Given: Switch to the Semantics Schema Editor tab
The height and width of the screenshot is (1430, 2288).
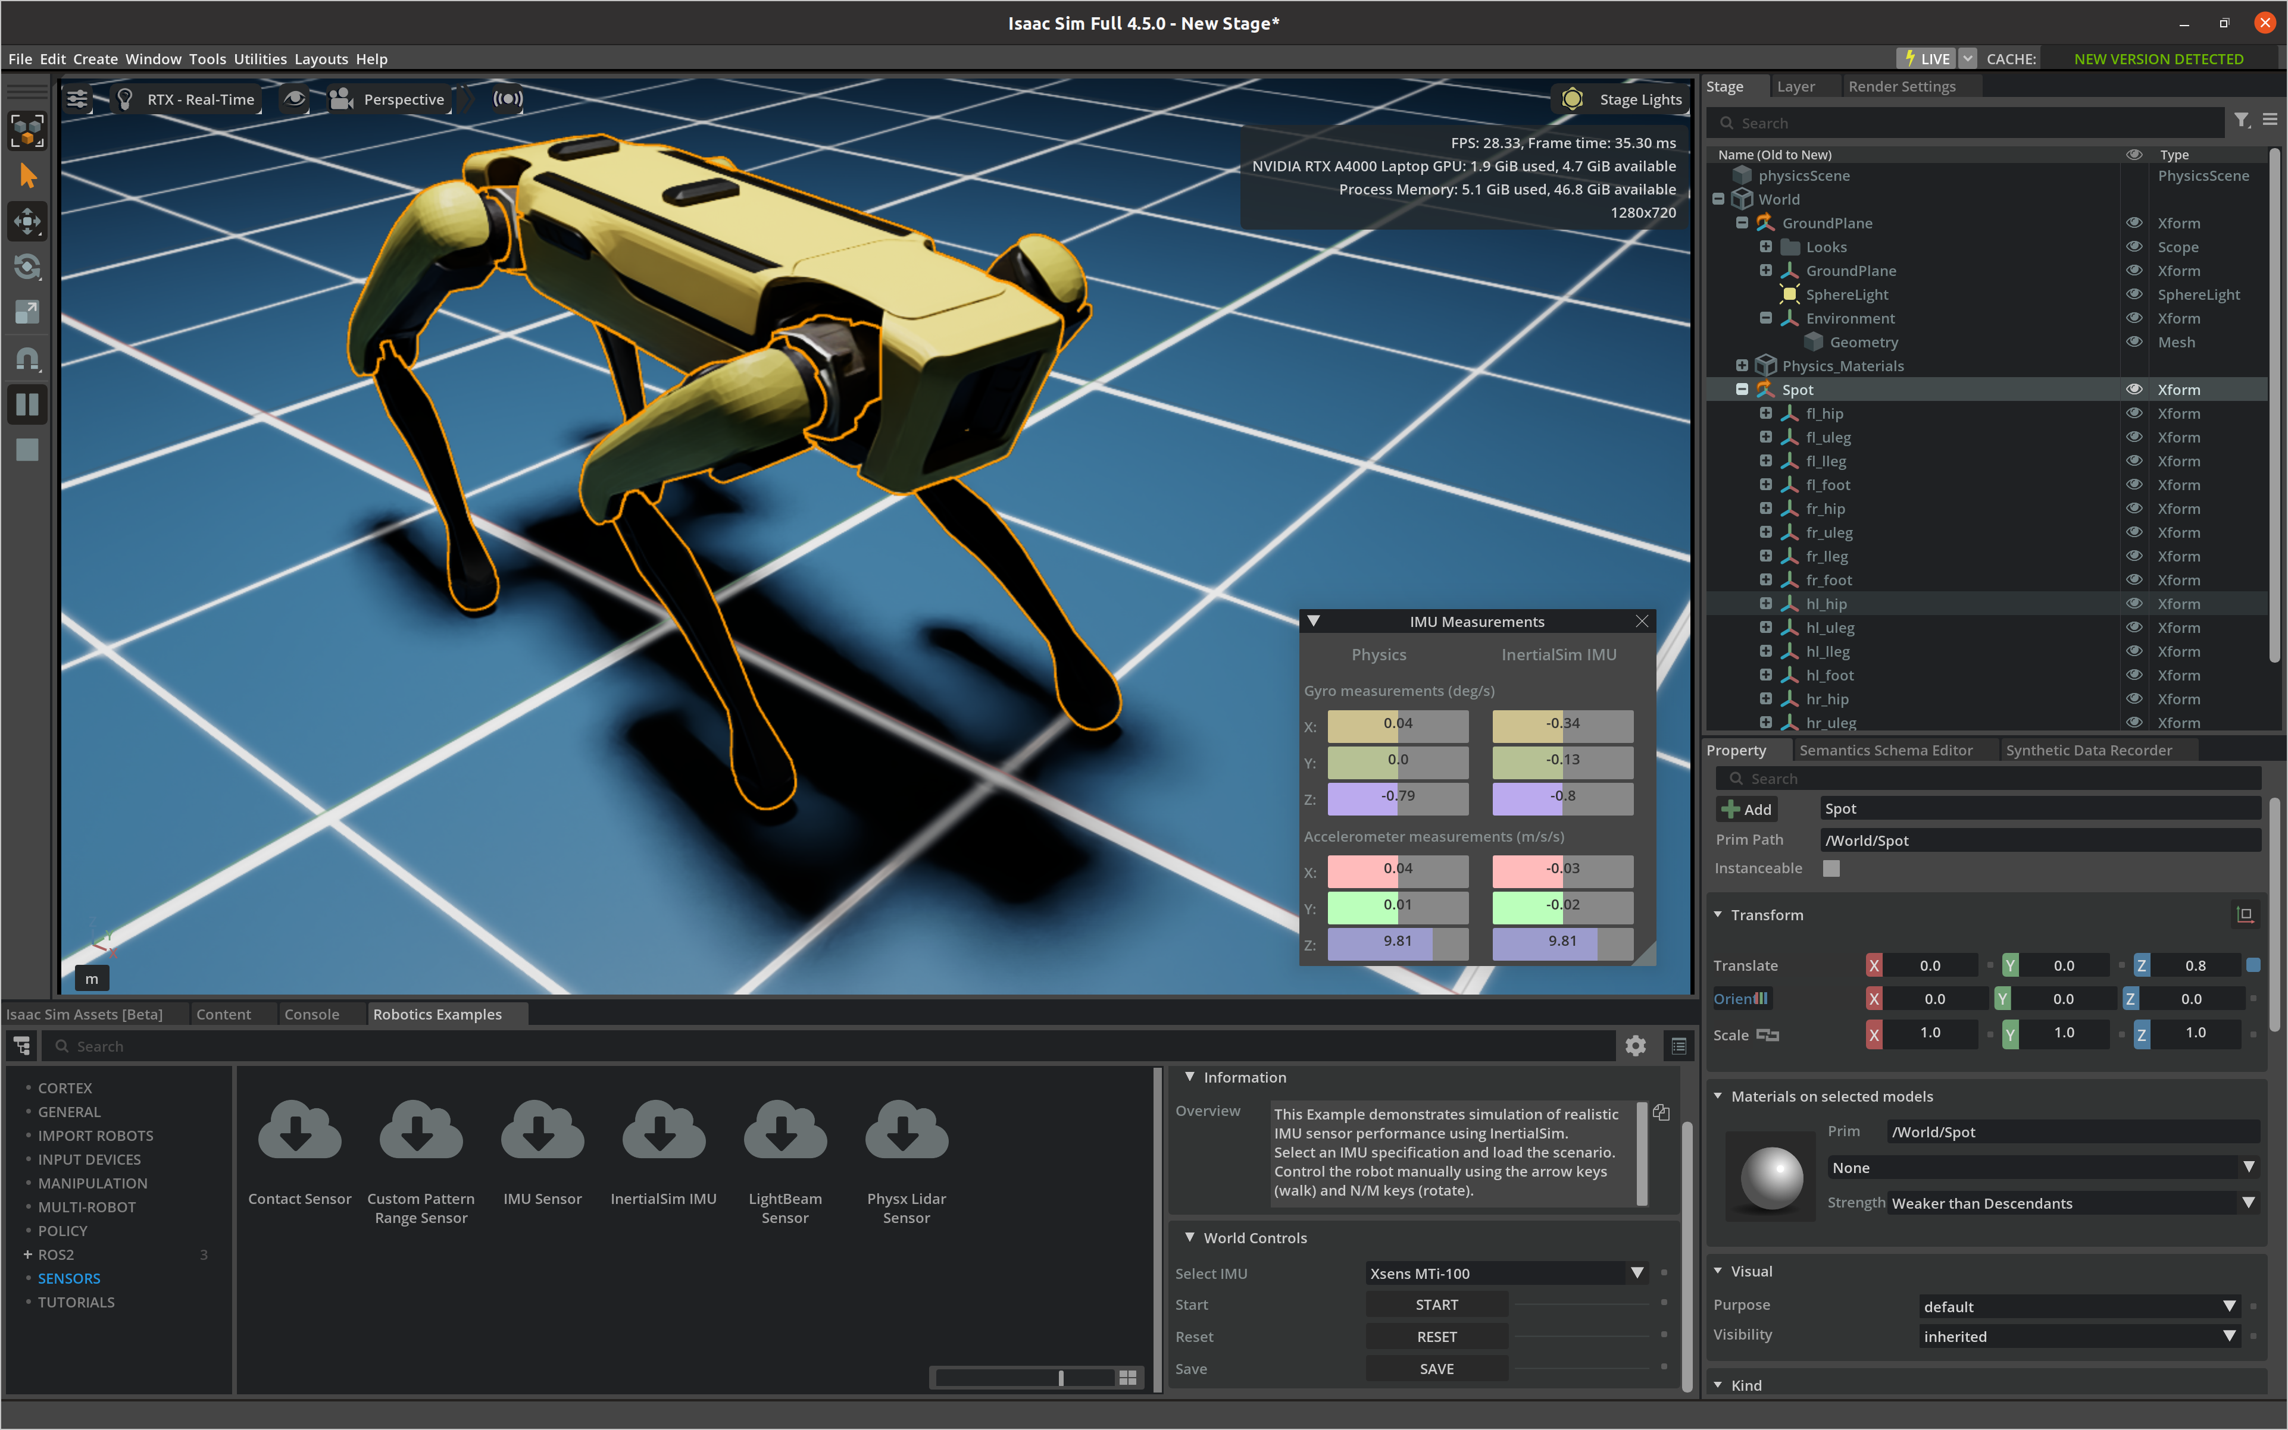Looking at the screenshot, I should 1886,750.
